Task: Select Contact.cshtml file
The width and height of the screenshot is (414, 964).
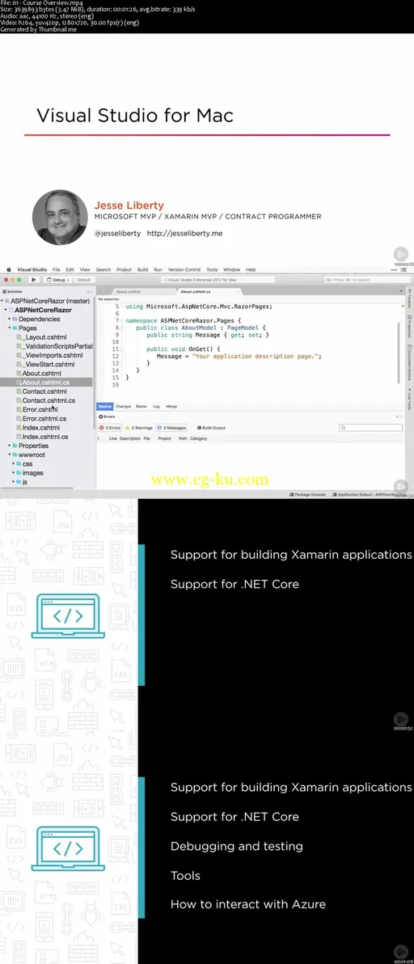Action: click(x=44, y=391)
